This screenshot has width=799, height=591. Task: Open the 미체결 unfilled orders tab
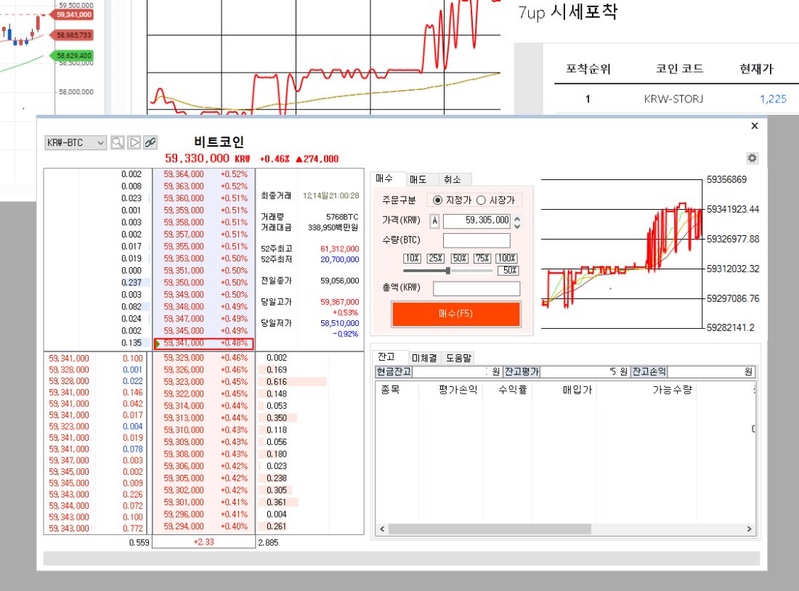pos(423,358)
